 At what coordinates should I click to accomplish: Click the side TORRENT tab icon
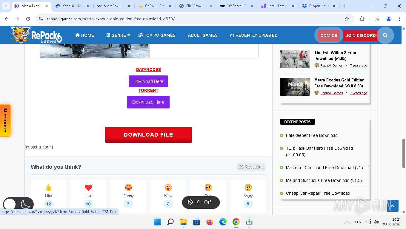(x=5, y=120)
